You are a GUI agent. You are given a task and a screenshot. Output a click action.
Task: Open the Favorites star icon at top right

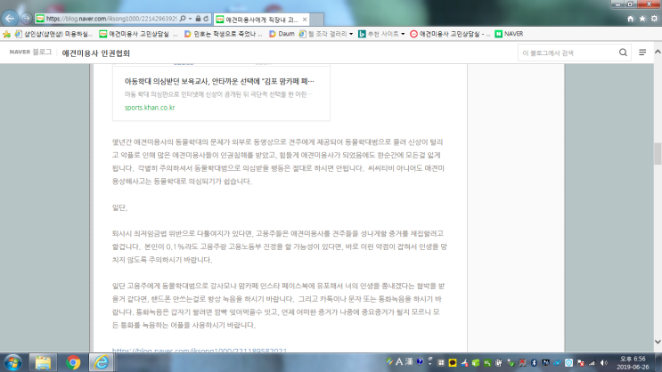[x=642, y=19]
